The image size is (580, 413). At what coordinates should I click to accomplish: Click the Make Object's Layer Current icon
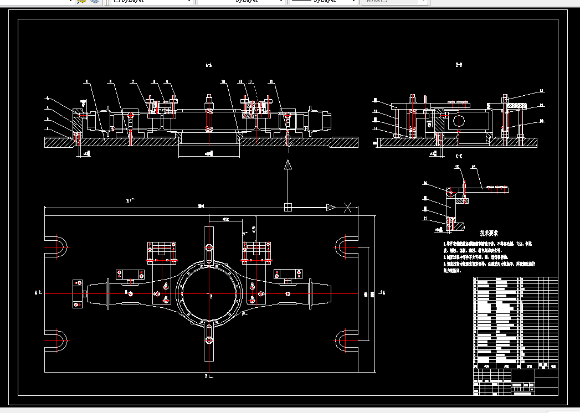click(81, 2)
